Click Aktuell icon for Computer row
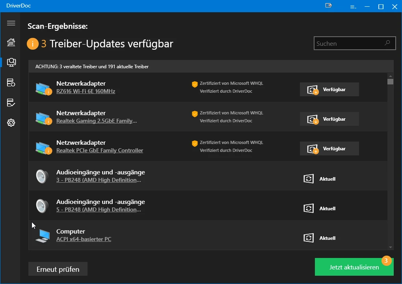The image size is (402, 284). click(x=309, y=238)
